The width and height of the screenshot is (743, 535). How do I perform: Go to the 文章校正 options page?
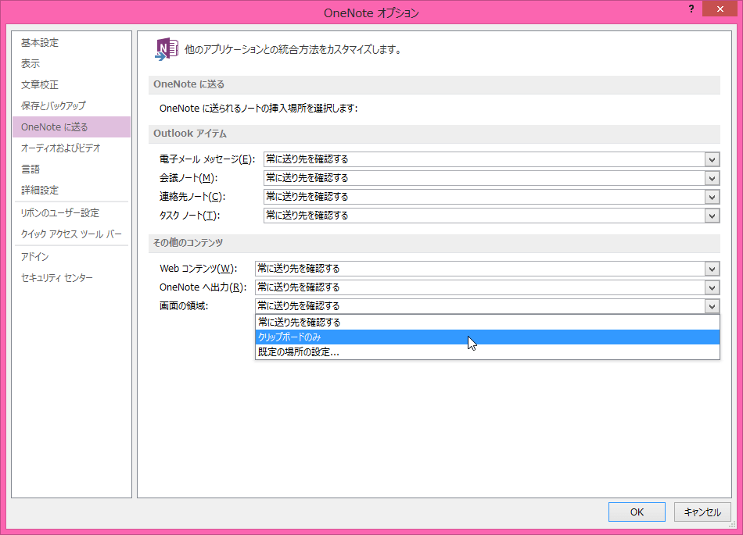71,84
